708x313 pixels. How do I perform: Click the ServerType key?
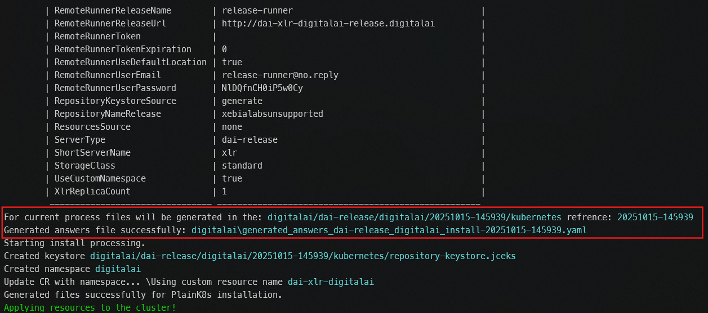[80, 140]
